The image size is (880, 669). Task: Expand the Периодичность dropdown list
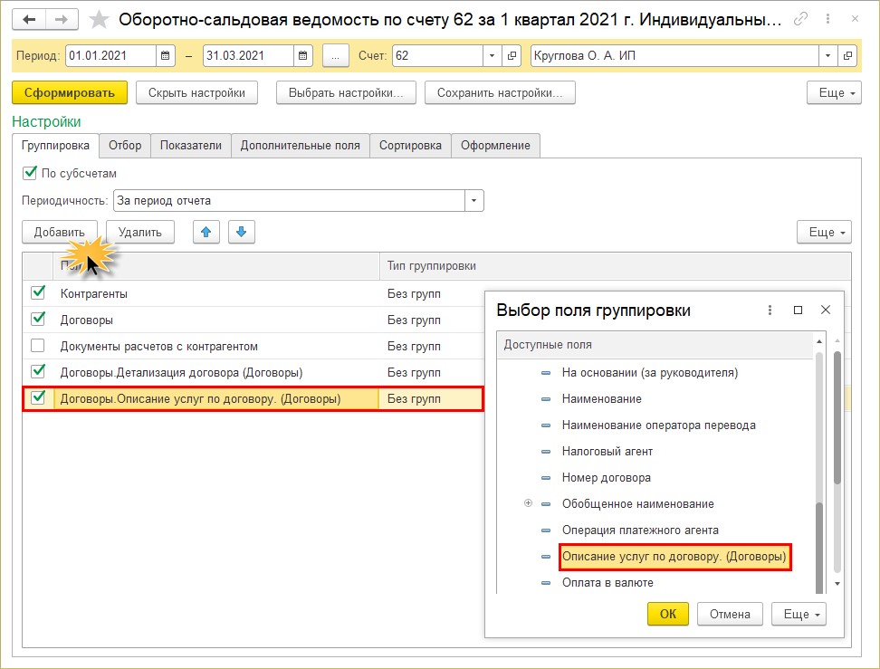coord(473,200)
